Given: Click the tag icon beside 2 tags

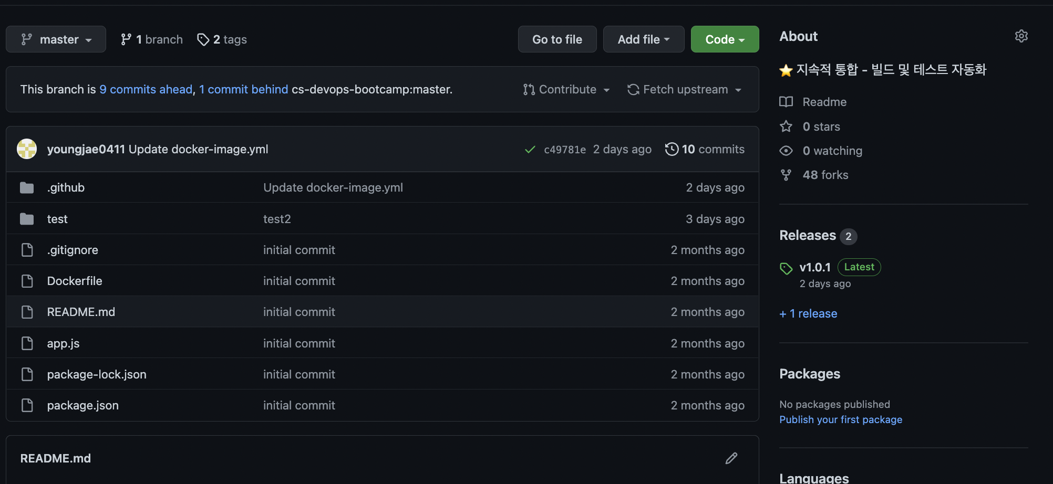Looking at the screenshot, I should pyautogui.click(x=203, y=39).
